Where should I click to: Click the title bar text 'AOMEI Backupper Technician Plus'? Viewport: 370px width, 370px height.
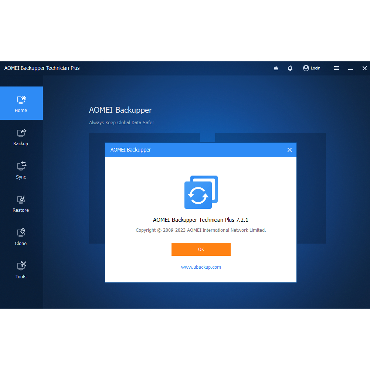click(x=42, y=68)
